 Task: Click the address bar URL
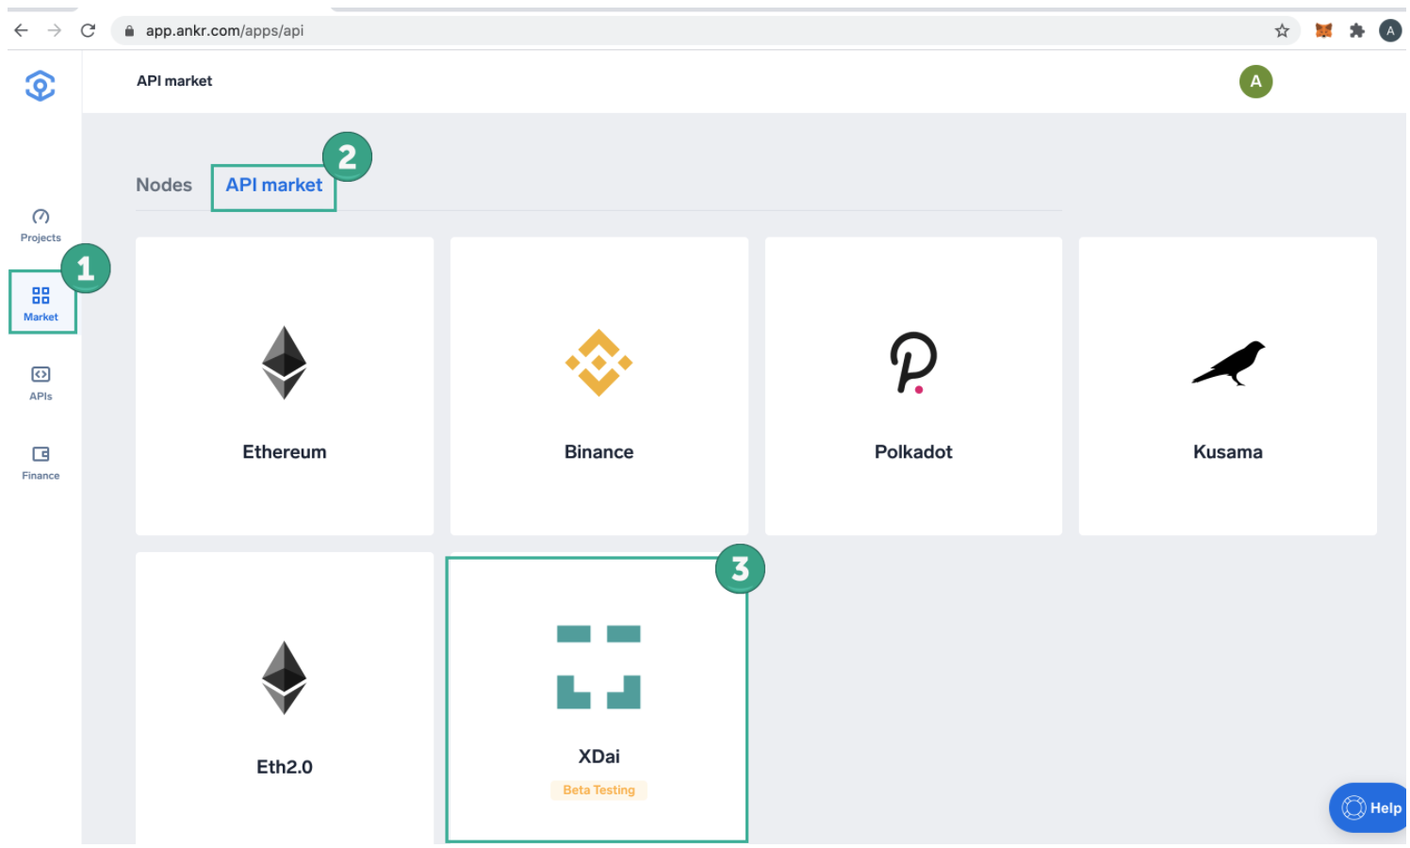tap(224, 30)
